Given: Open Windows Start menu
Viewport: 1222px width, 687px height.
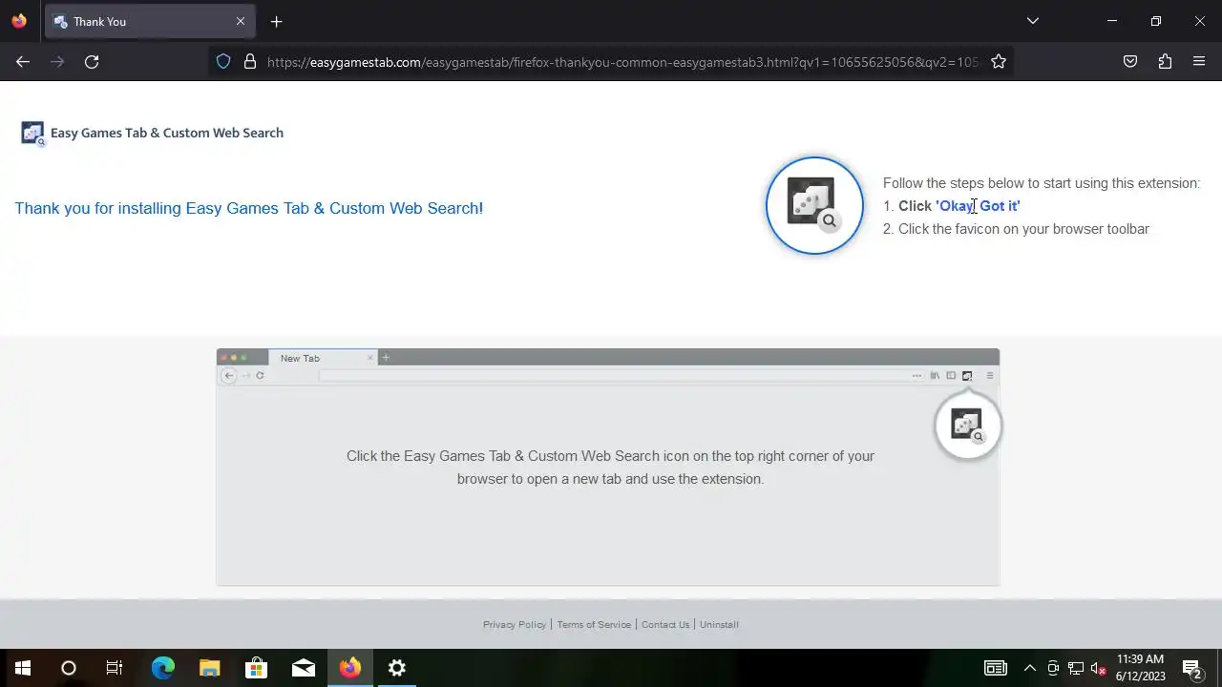Looking at the screenshot, I should click(x=23, y=668).
